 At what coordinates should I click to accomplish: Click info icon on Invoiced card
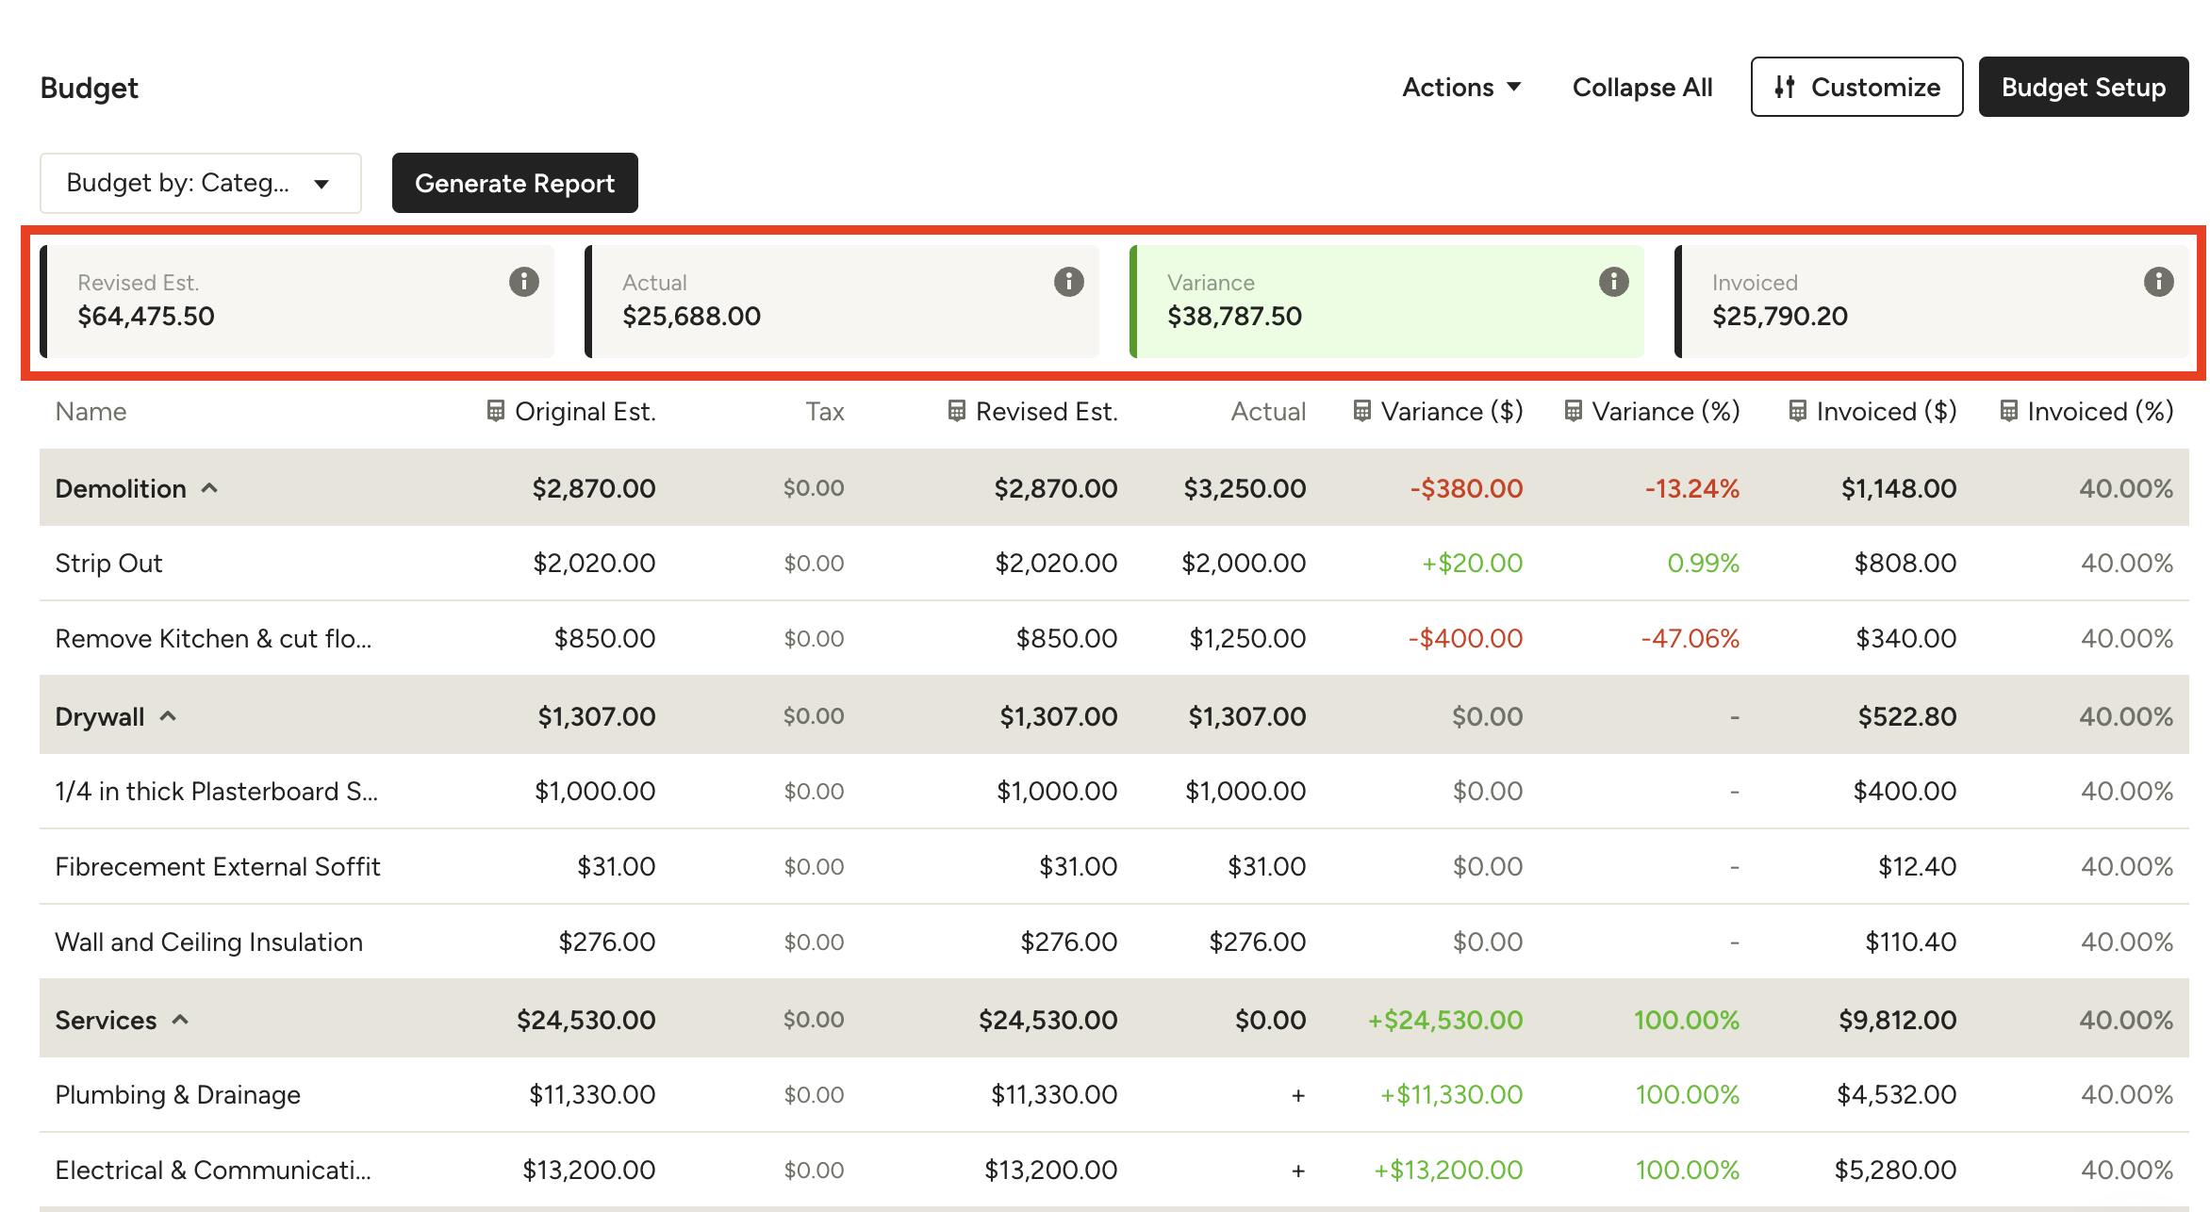2158,282
